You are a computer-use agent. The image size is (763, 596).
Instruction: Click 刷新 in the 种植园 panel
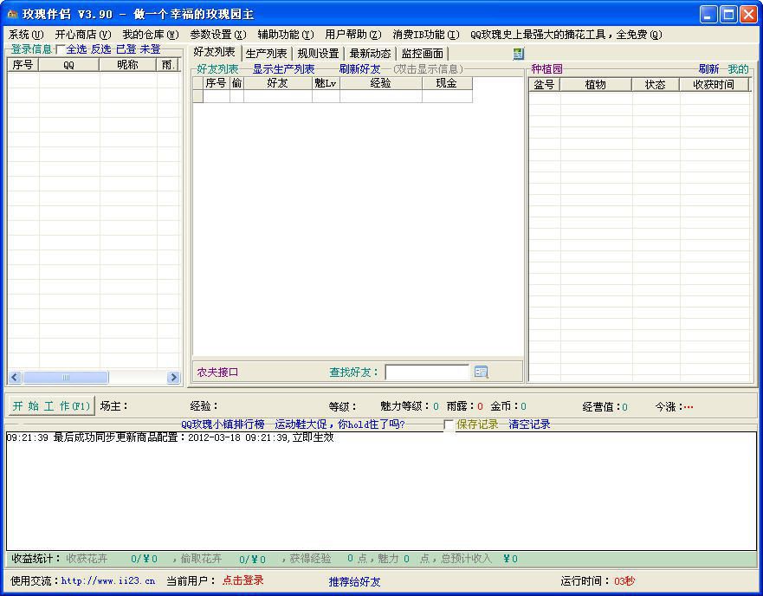coord(708,69)
